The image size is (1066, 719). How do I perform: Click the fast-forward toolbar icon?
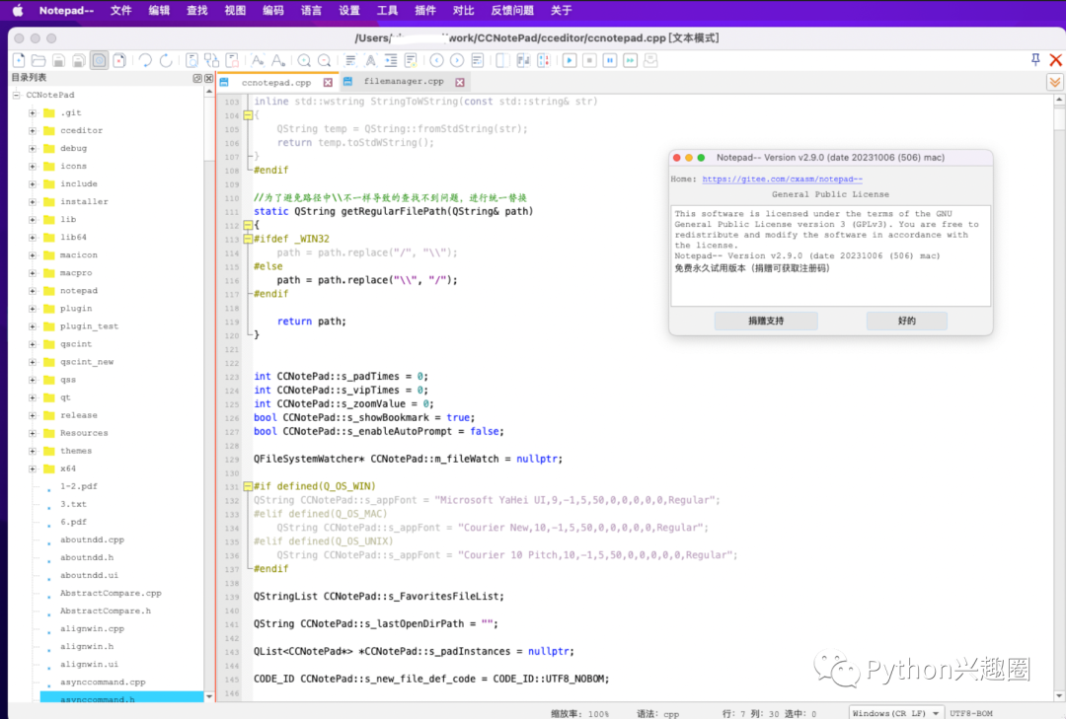point(630,60)
